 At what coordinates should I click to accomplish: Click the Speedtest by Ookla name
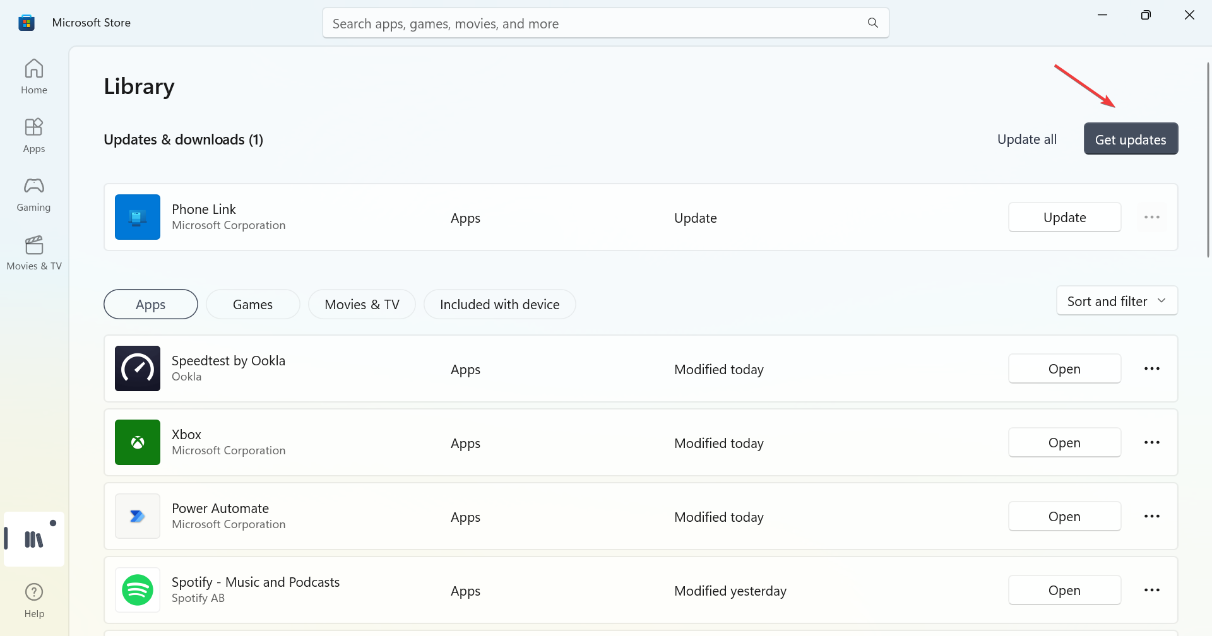pyautogui.click(x=229, y=360)
